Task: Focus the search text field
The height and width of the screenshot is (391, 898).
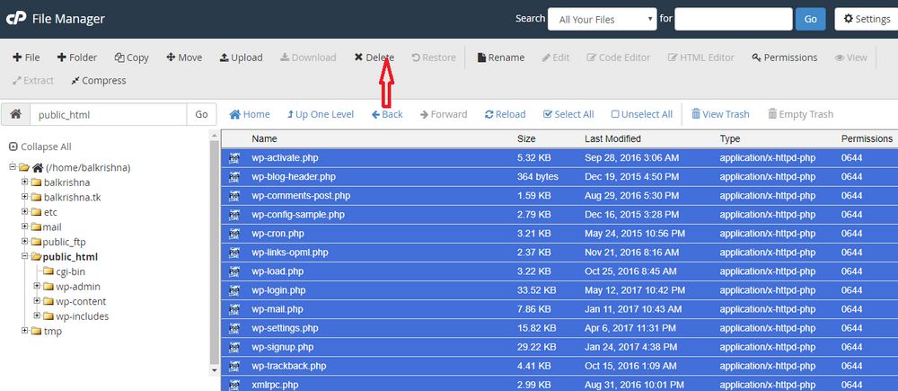Action: 733,19
